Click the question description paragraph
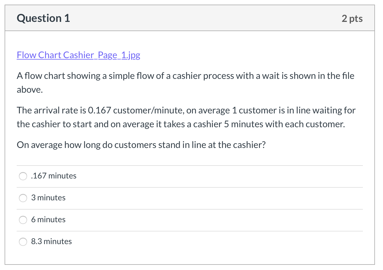The height and width of the screenshot is (270, 383). [x=185, y=83]
